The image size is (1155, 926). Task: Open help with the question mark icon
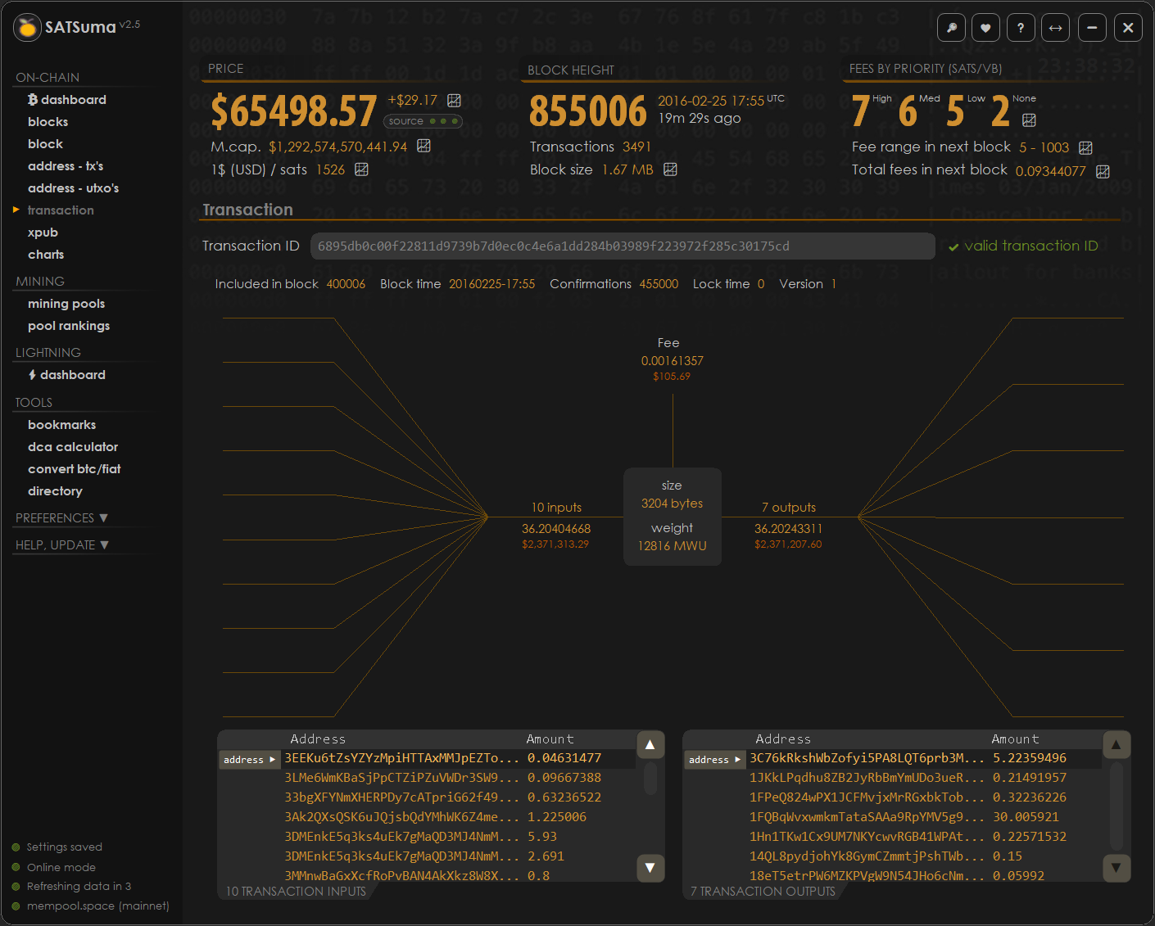tap(1021, 28)
